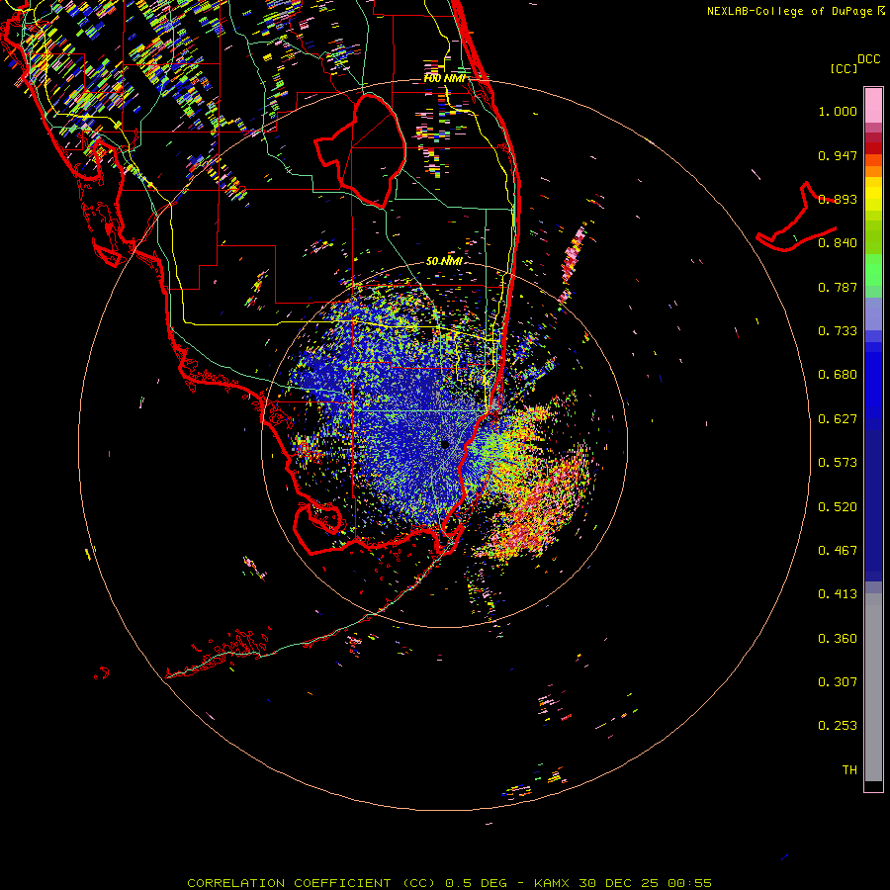Screen dimensions: 890x890
Task: Click the DCC label above color bar
Action: pyautogui.click(x=868, y=59)
